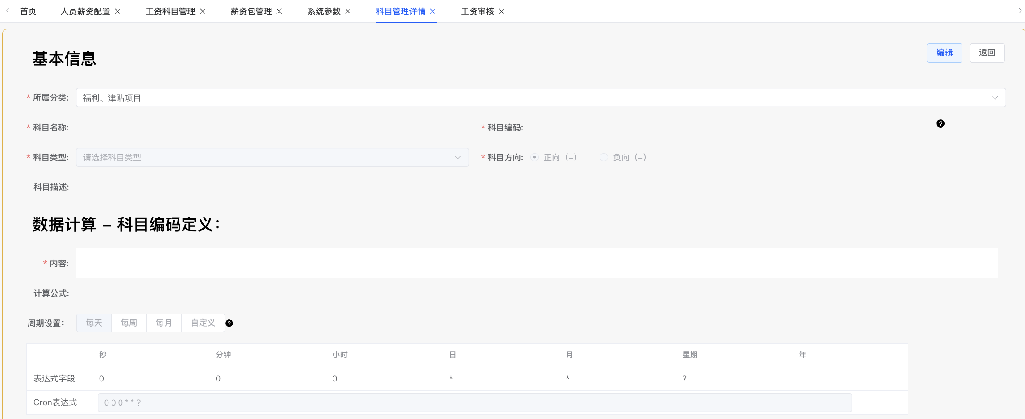Go to the 工资审核 tab
Screen dimensions: 1025x419
(477, 11)
